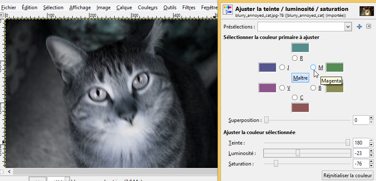The height and width of the screenshot is (181, 376).
Task: Select the V primary color radio button
Action: (x=282, y=88)
